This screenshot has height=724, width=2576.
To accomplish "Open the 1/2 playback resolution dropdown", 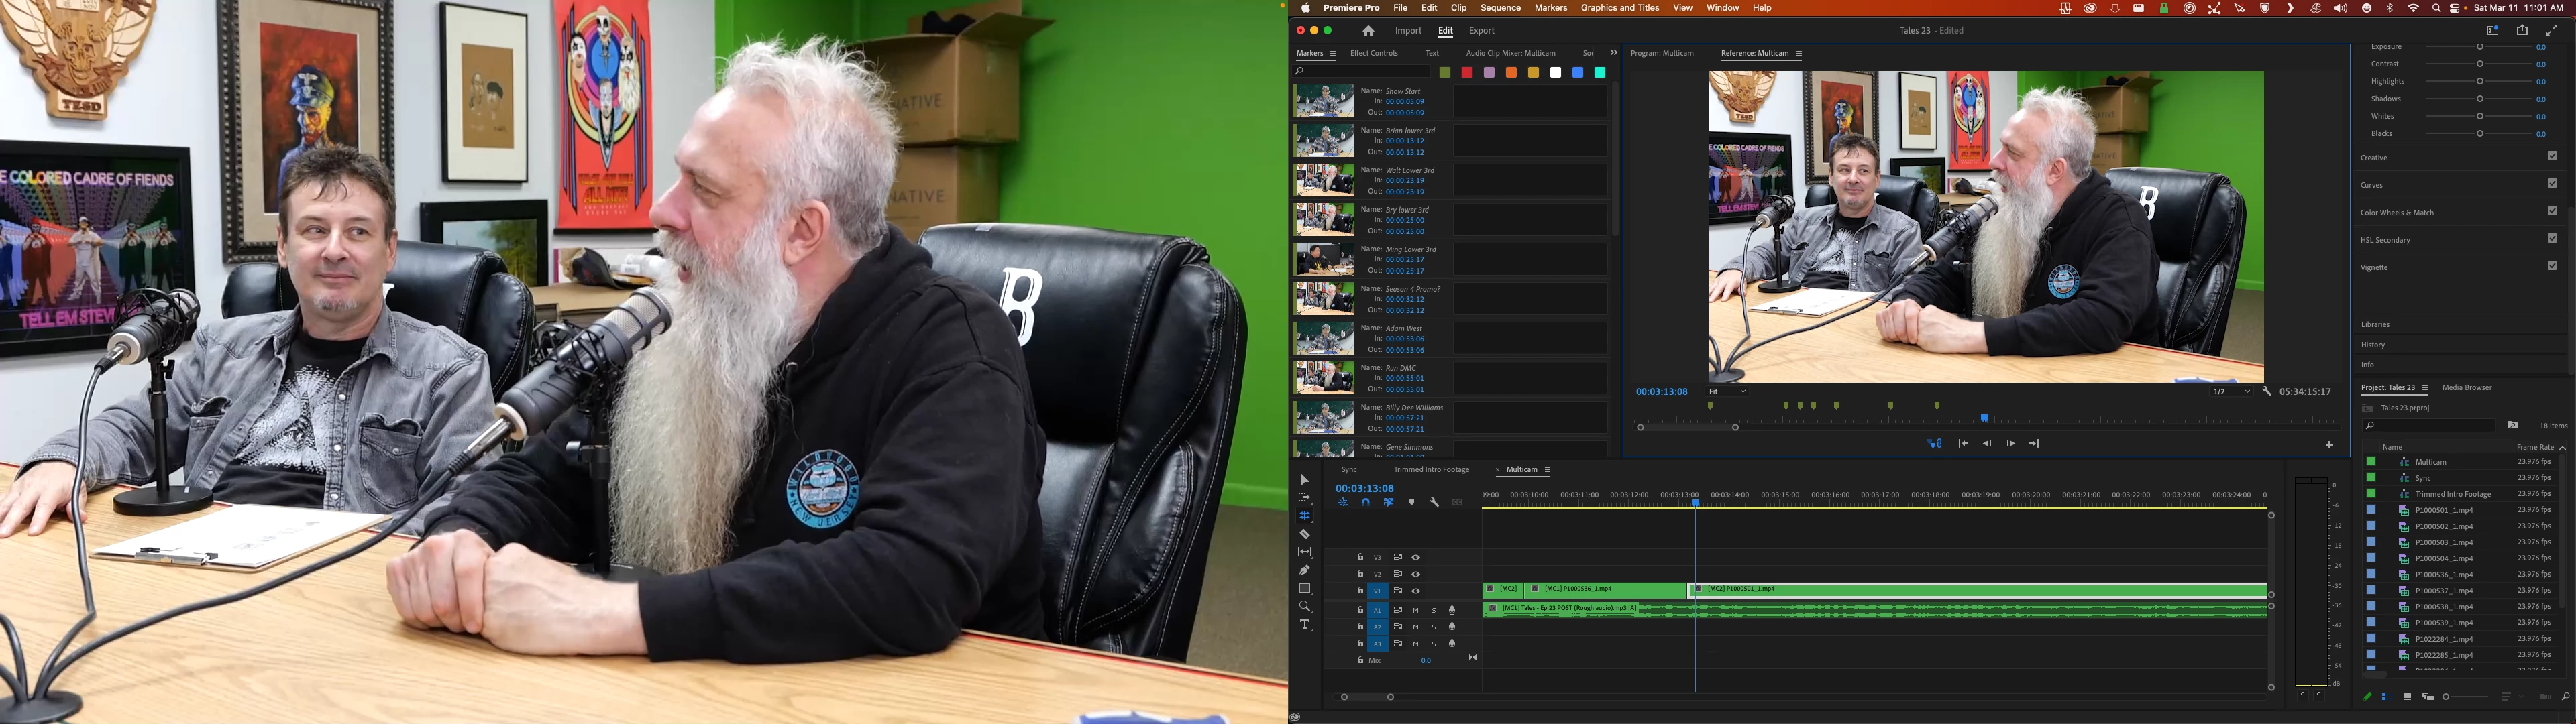I will pyautogui.click(x=2231, y=392).
